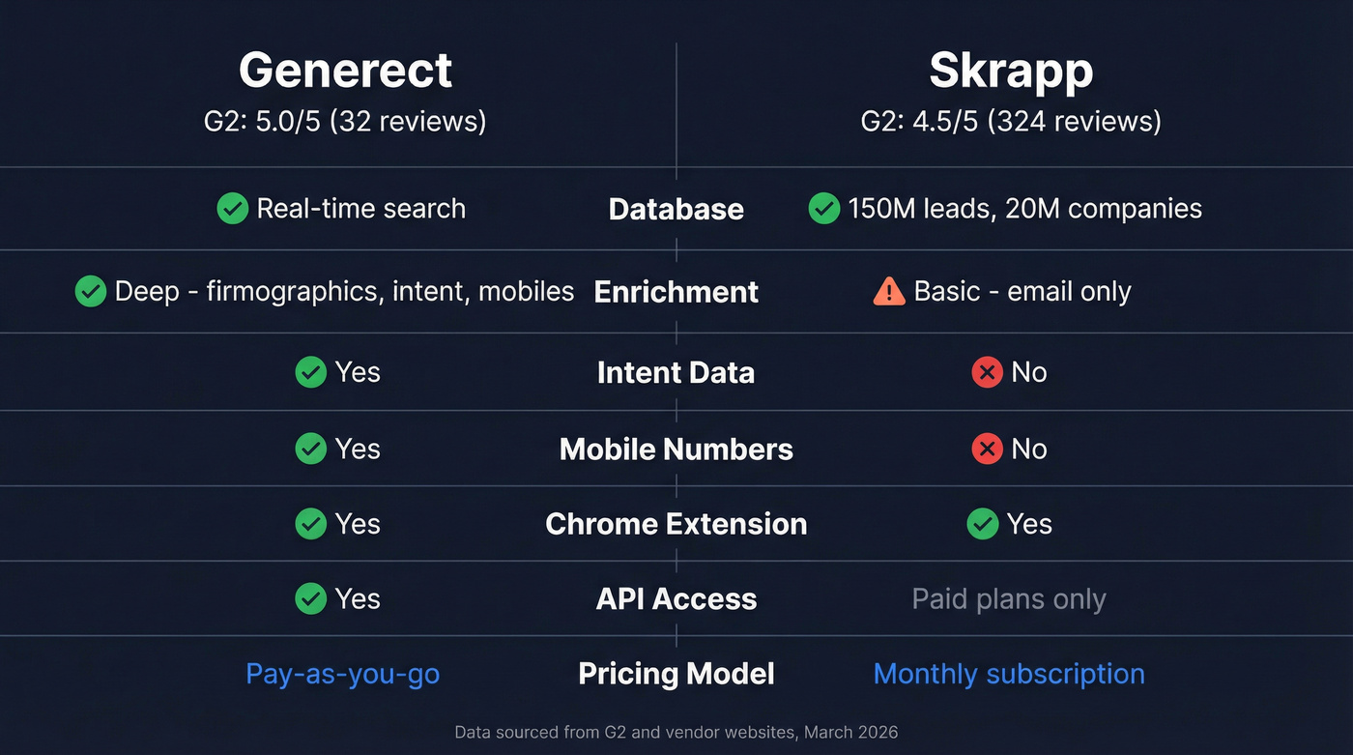The width and height of the screenshot is (1353, 755).
Task: Open the Monthly subscription pricing link
Action: click(1009, 674)
